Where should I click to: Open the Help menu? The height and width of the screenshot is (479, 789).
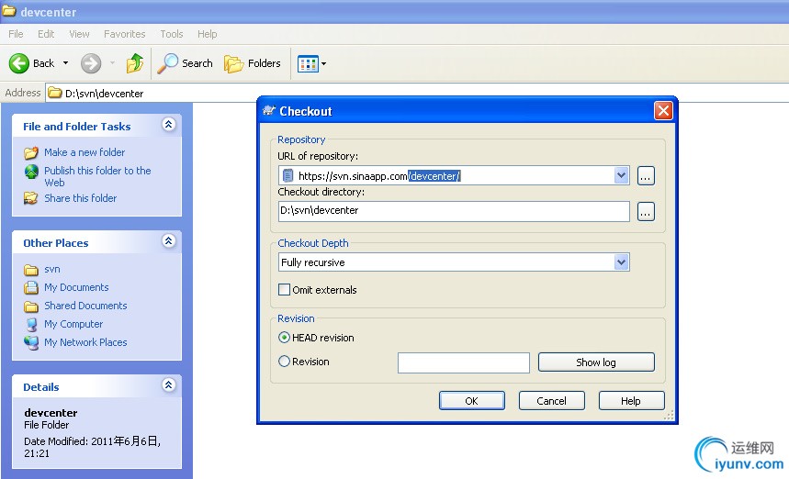click(207, 34)
